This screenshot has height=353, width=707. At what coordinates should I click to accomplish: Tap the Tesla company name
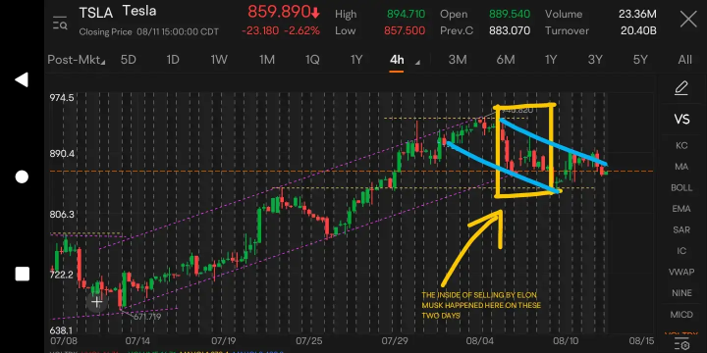(138, 11)
